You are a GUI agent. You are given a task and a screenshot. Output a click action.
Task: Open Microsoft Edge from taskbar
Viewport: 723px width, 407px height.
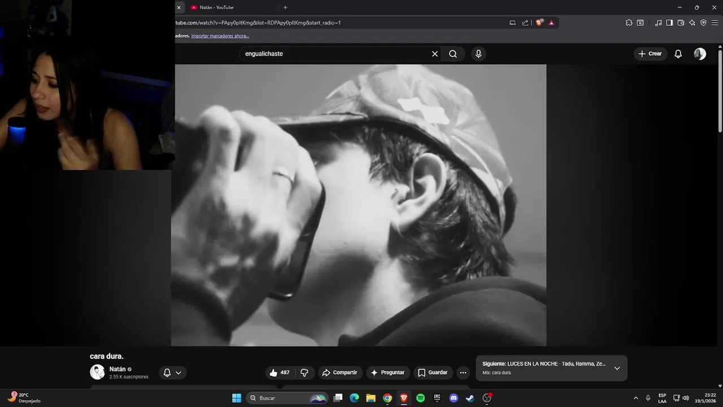354,398
